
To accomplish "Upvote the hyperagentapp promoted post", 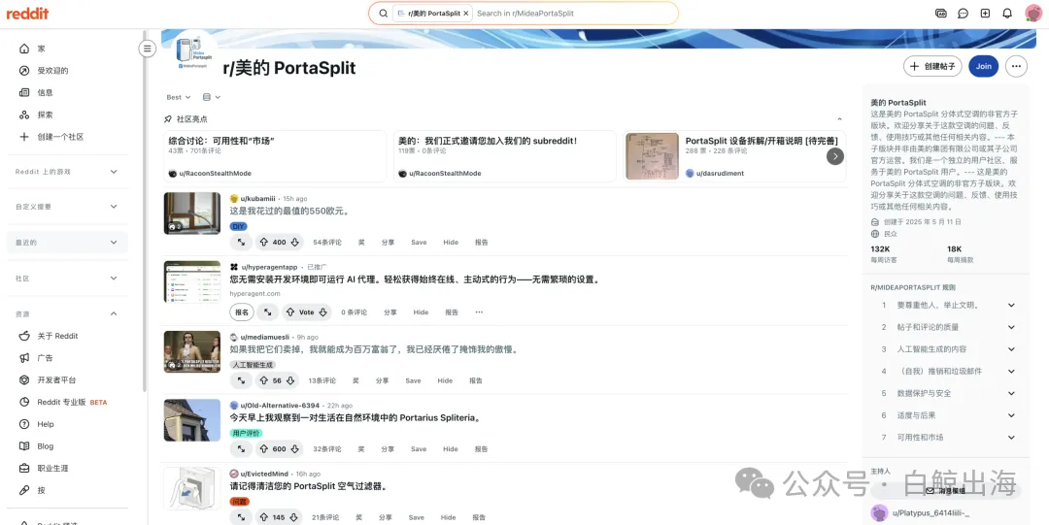I will (x=289, y=312).
